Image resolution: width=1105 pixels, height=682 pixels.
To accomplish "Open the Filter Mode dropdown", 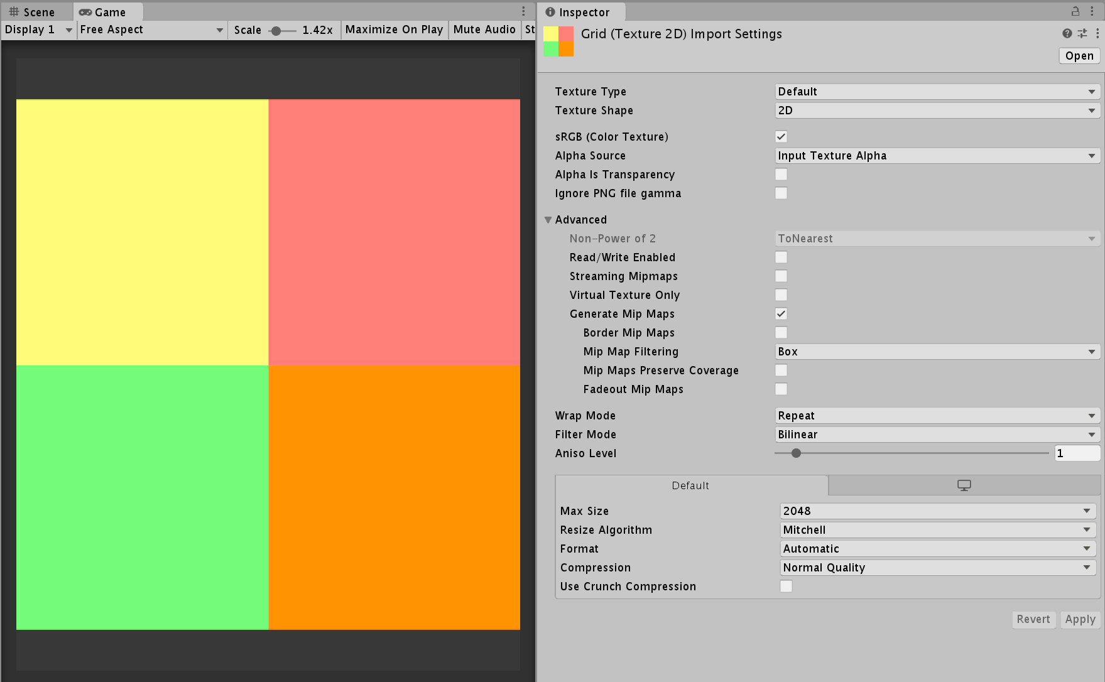I will 937,435.
